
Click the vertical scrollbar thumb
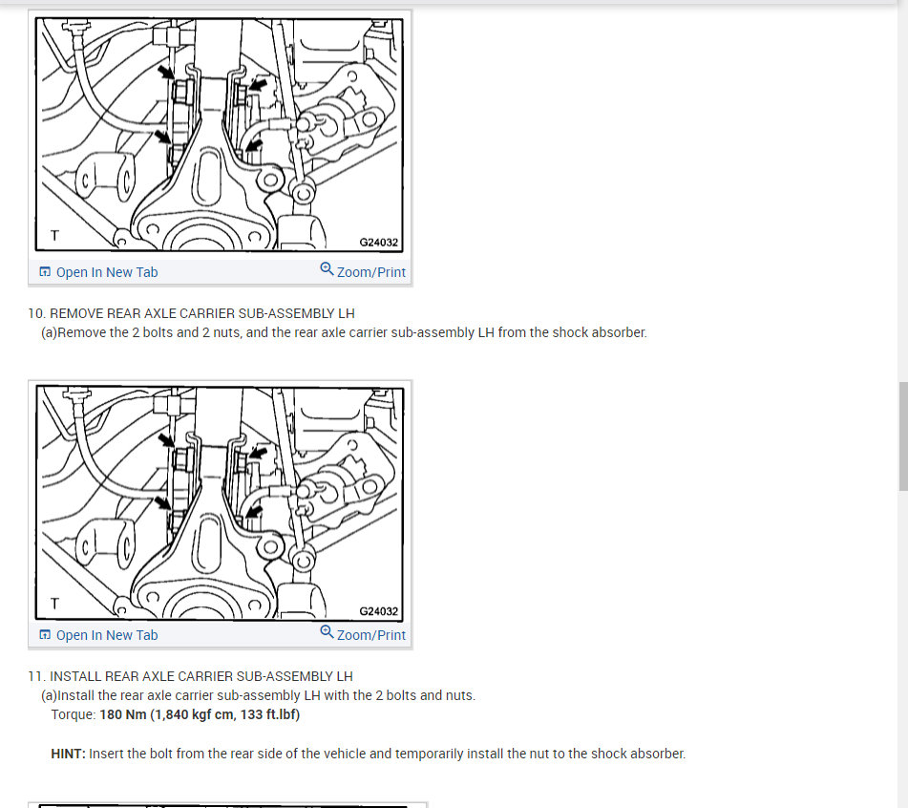pos(903,436)
